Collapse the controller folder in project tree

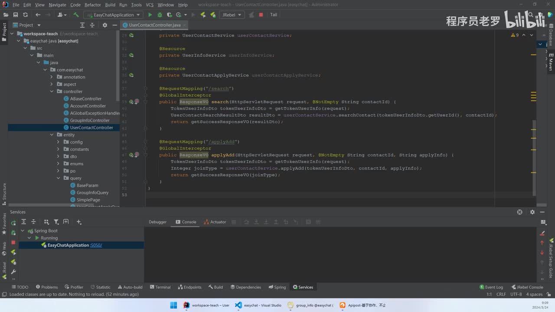[x=52, y=91]
